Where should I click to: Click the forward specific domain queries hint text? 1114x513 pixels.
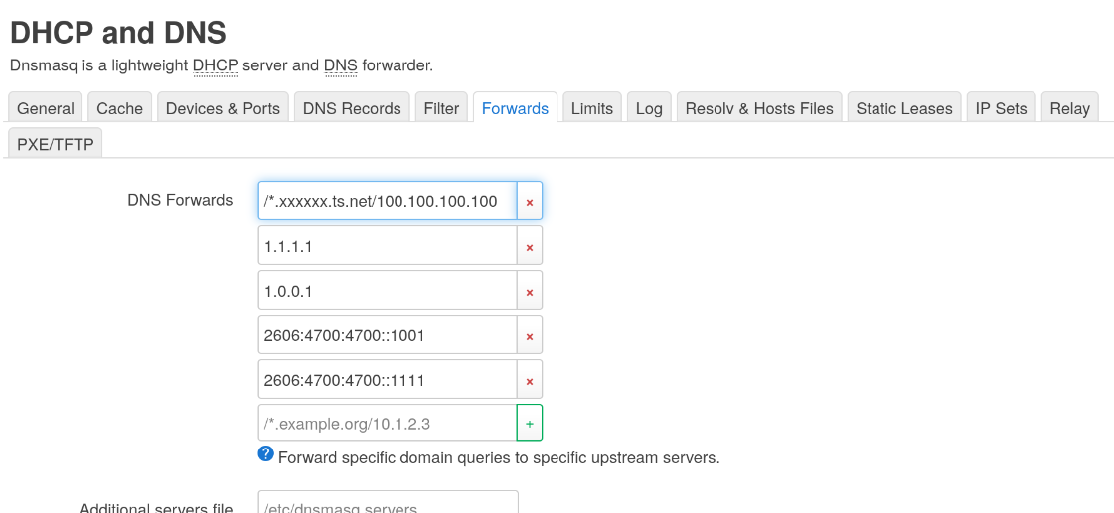[499, 457]
